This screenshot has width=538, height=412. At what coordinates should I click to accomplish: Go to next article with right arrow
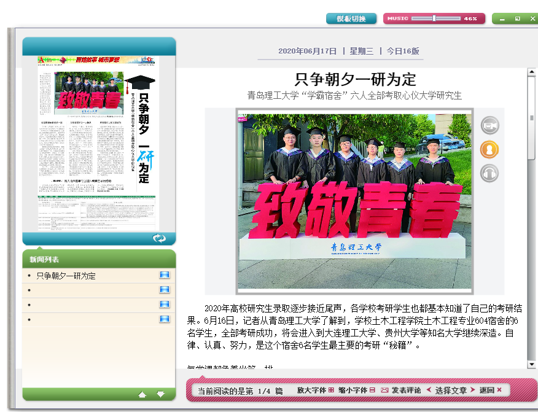pyautogui.click(x=472, y=390)
